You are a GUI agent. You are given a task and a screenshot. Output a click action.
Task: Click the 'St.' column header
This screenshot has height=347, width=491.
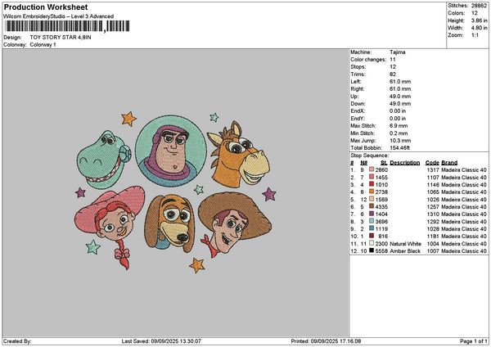point(384,163)
